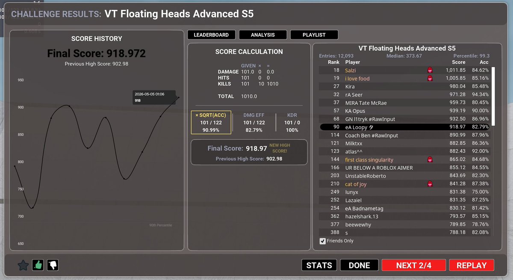Select the Lazaiel leaderboard row
Viewport: 513px width, 280px height.
[405, 200]
